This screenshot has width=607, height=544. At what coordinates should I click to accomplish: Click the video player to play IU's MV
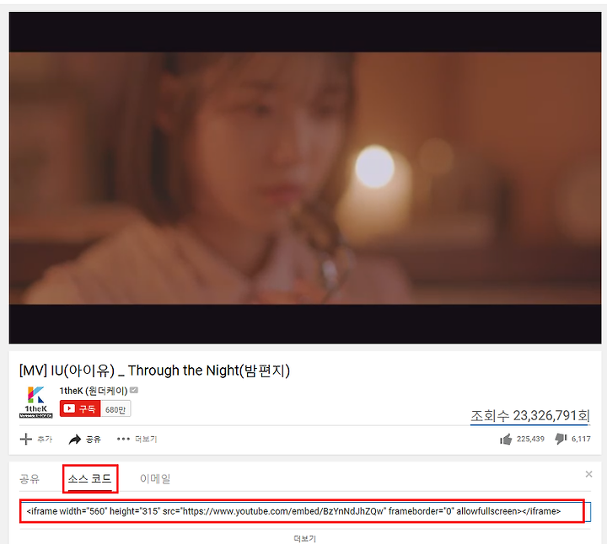point(305,178)
